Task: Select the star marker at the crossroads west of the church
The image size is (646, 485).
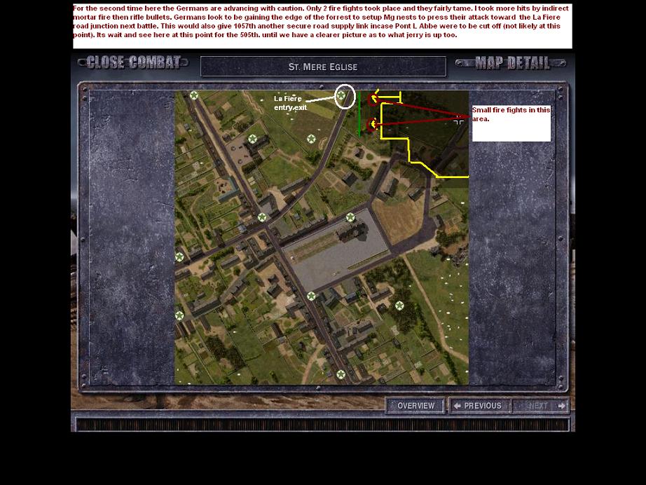Action: click(x=262, y=217)
